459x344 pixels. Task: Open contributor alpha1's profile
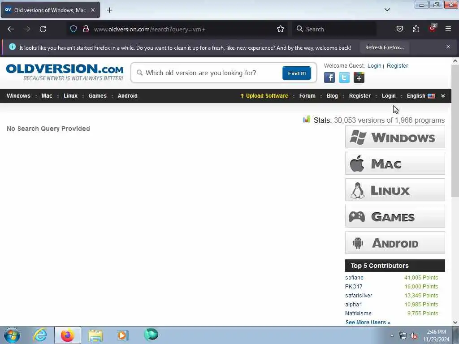point(354,305)
